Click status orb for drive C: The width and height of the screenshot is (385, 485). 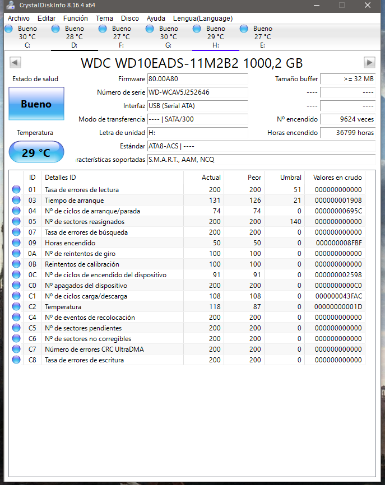click(x=8, y=29)
